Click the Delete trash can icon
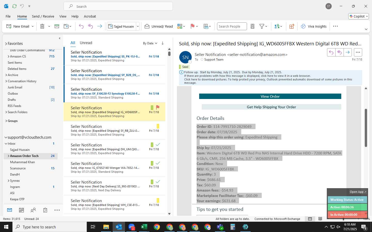Image resolution: width=372 pixels, height=232 pixels. coord(42,26)
